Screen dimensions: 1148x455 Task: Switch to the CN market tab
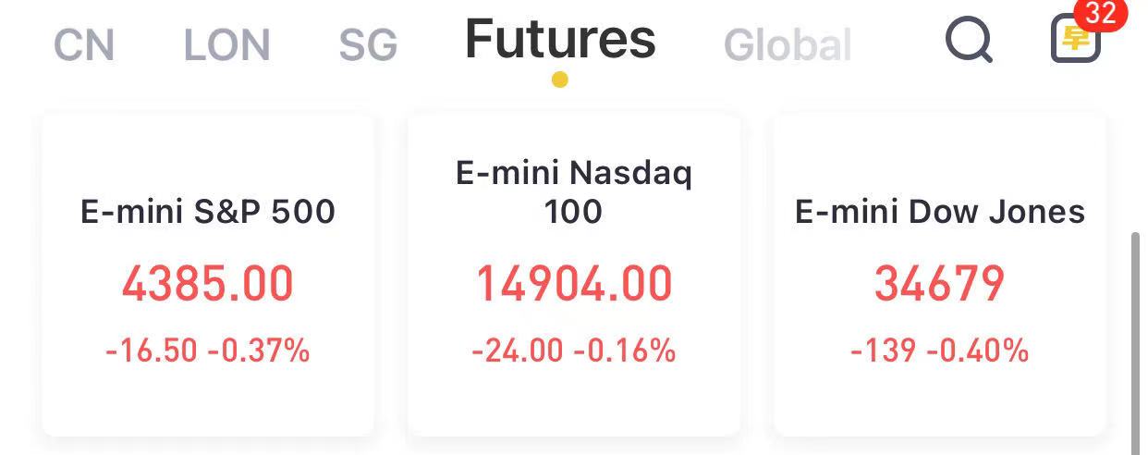coord(84,45)
